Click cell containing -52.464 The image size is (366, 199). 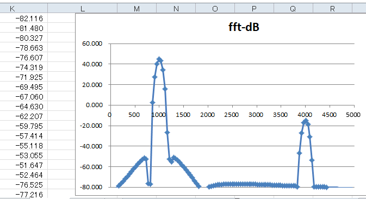23,175
